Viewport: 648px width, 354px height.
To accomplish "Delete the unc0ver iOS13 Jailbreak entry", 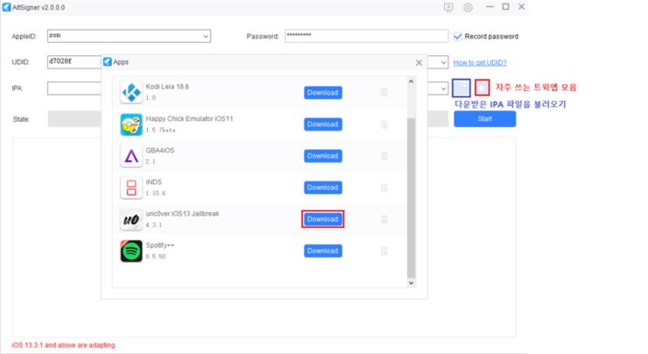I will (x=384, y=219).
